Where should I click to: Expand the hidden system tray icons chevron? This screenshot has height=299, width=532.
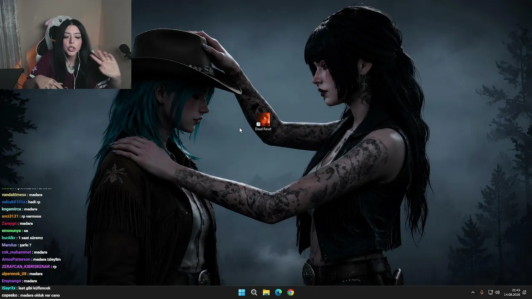[473, 292]
